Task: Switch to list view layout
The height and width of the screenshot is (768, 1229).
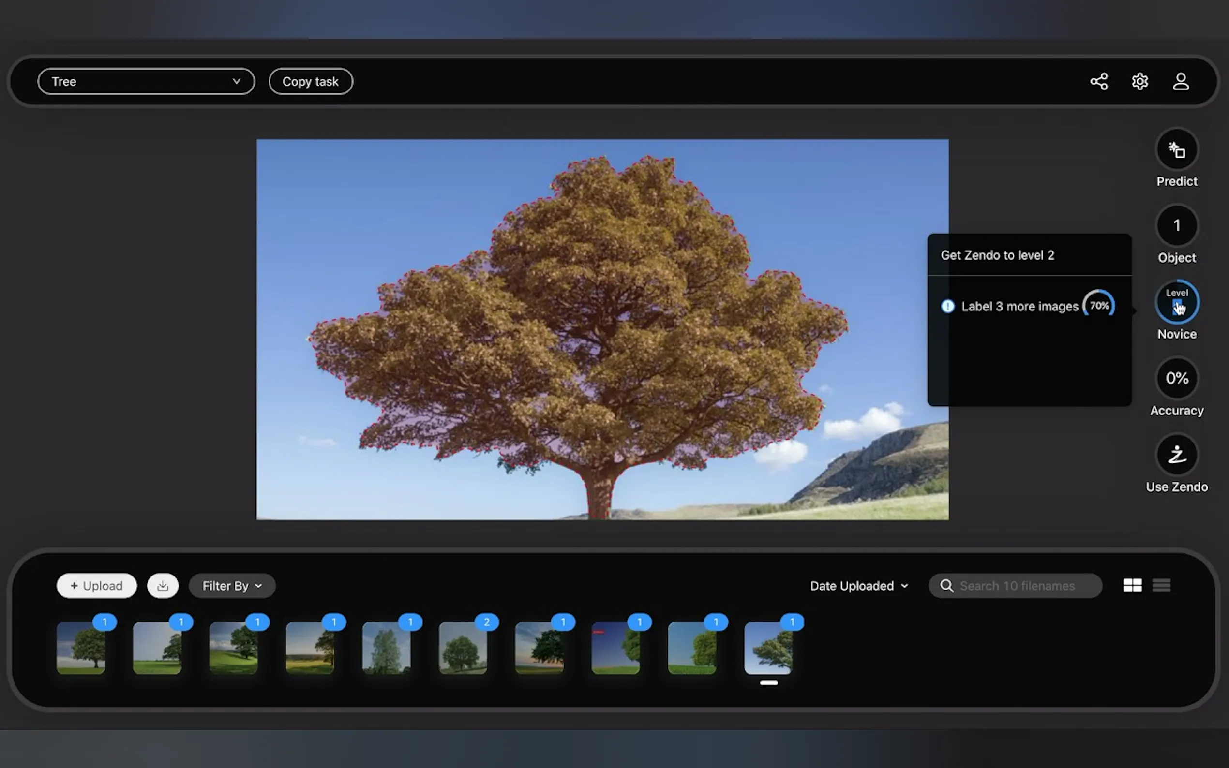Action: click(1161, 586)
